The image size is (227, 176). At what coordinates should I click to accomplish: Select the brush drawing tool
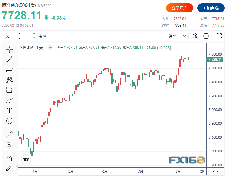[x=9, y=100]
